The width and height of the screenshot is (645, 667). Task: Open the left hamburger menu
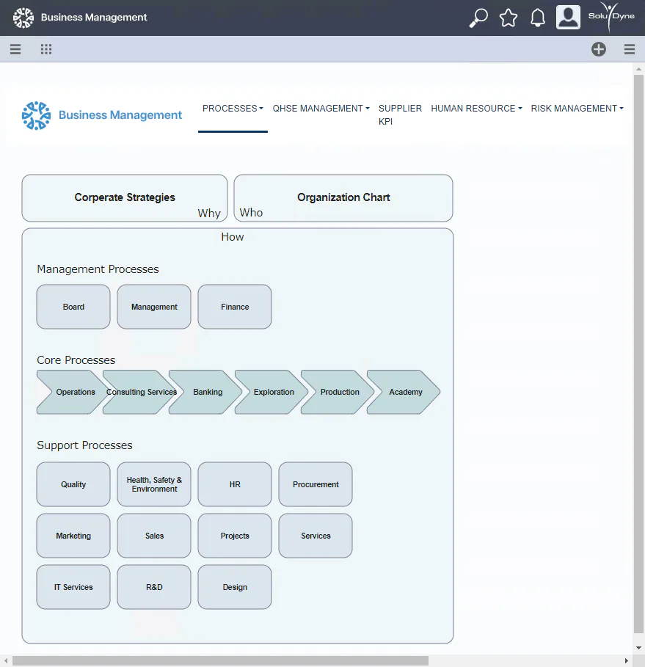(x=15, y=49)
